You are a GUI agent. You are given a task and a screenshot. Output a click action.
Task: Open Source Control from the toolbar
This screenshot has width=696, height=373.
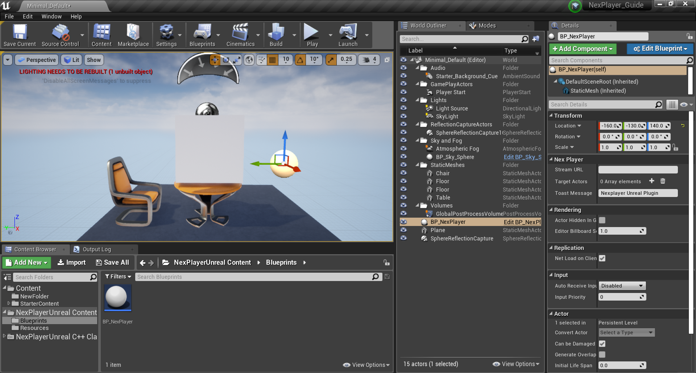(60, 35)
